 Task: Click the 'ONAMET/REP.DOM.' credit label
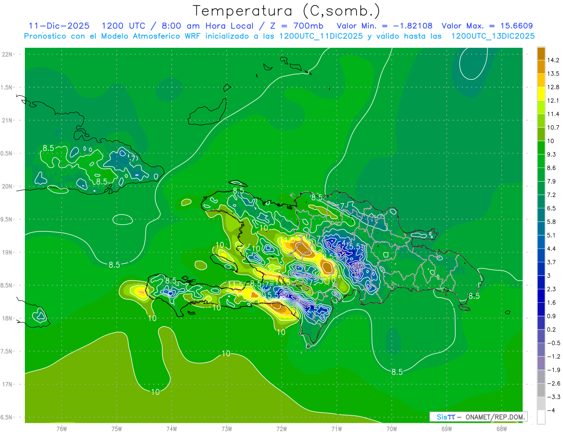click(495, 417)
